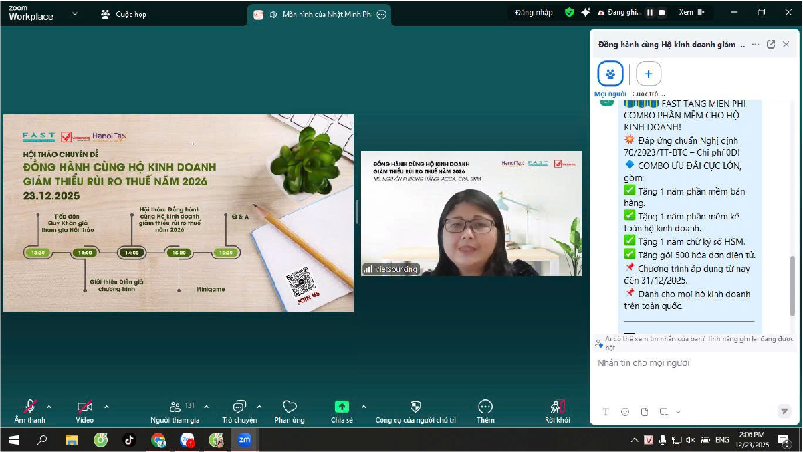803x452 pixels.
Task: Open the emoji picker in chat
Action: pos(625,412)
